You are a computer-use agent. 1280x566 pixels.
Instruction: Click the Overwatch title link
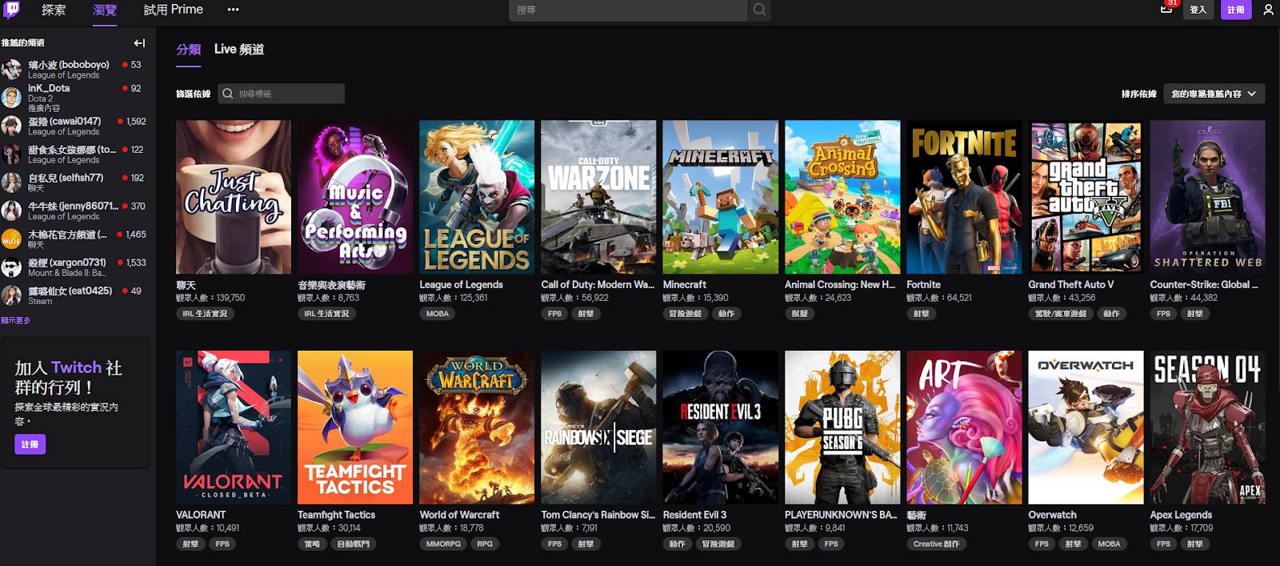click(1053, 516)
